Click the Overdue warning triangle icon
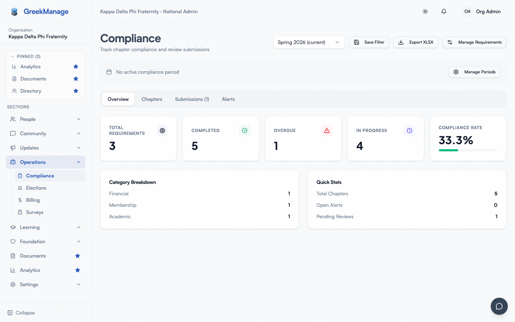 [x=327, y=131]
